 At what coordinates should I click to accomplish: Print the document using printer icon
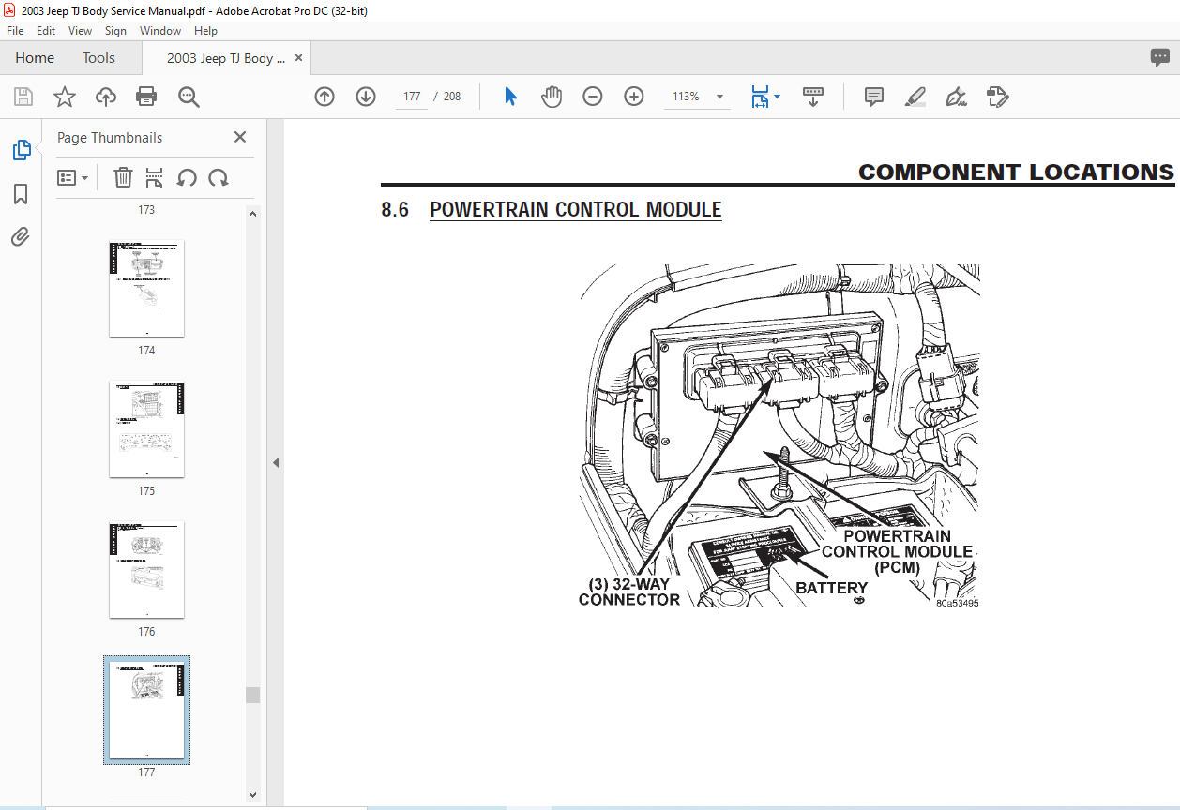pos(146,97)
